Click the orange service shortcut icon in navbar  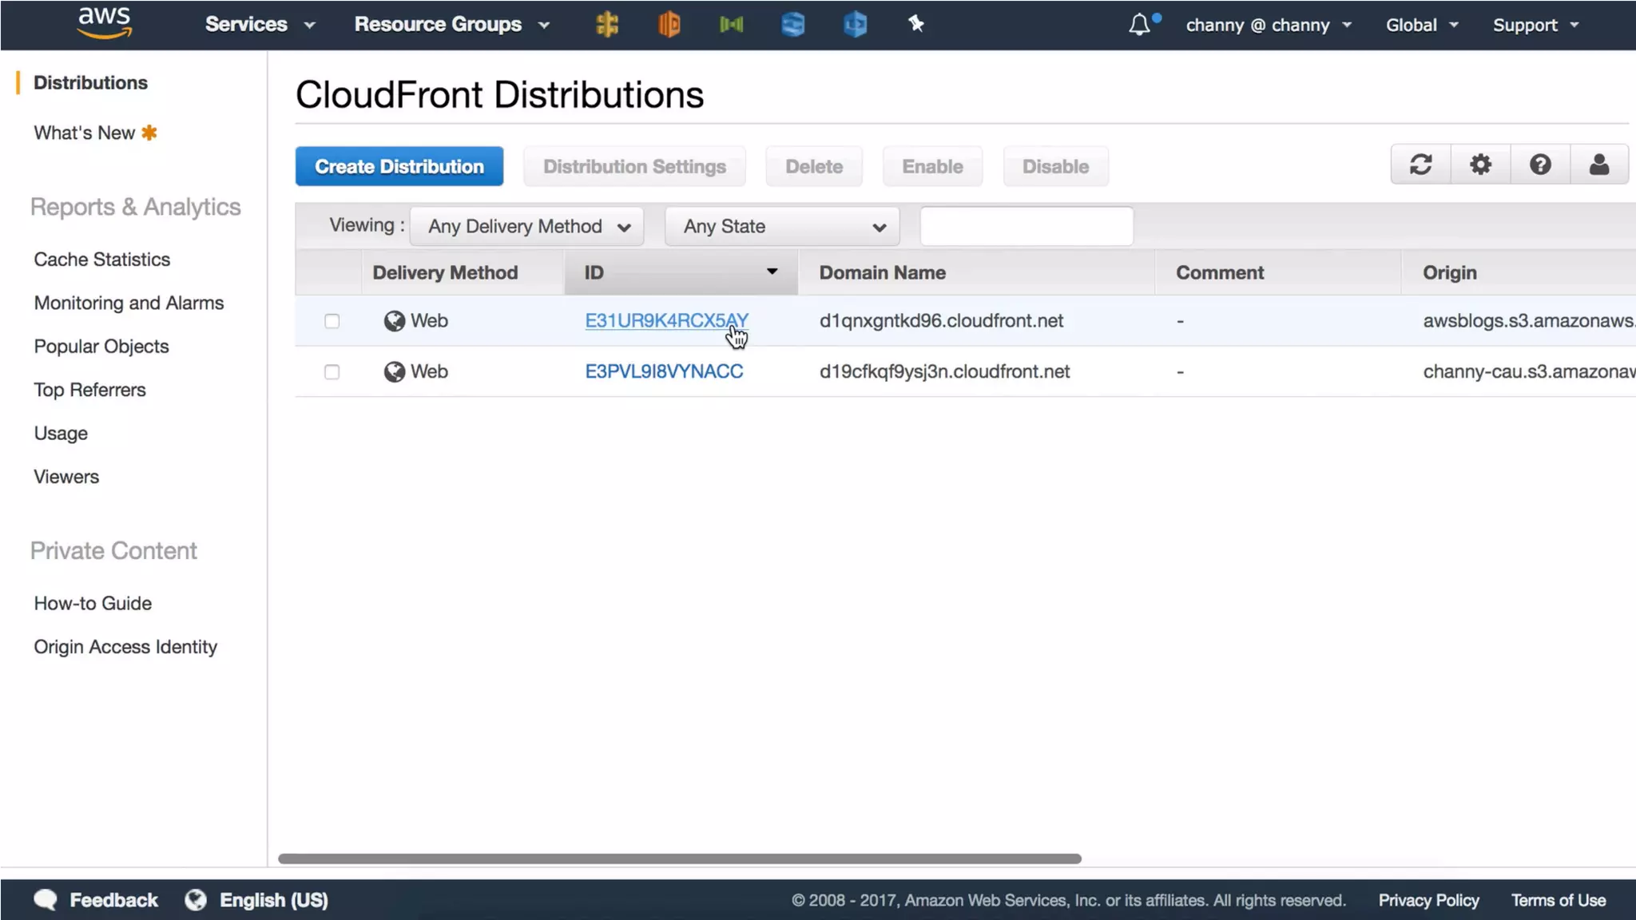click(669, 25)
